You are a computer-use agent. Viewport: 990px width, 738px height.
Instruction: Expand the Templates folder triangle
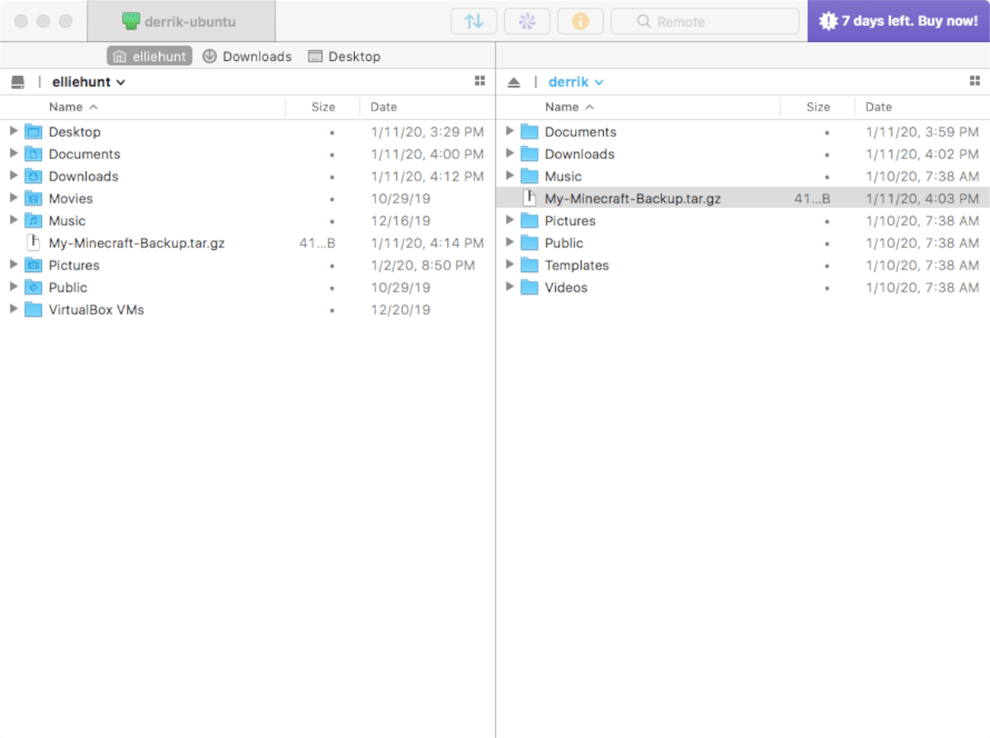click(510, 265)
